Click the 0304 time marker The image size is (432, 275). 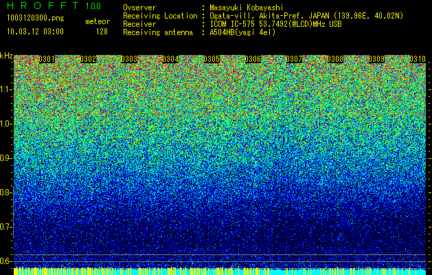[x=170, y=59]
